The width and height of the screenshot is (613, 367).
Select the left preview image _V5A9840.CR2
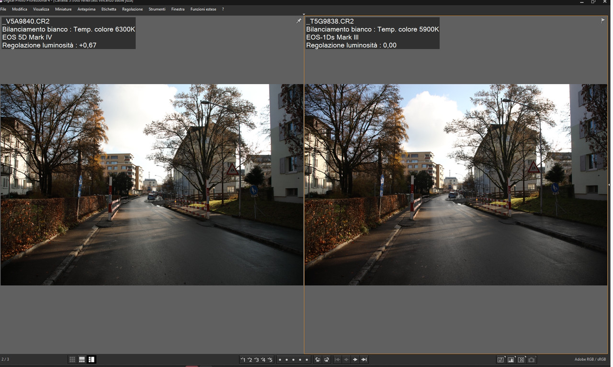(152, 184)
